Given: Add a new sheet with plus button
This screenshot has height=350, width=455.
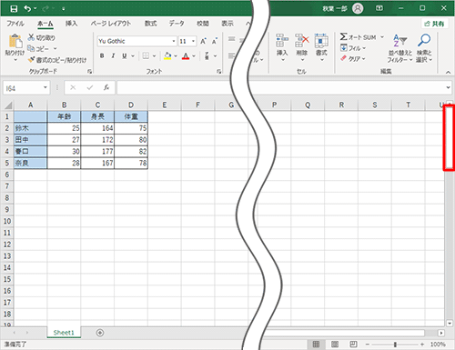Looking at the screenshot, I should (x=100, y=333).
